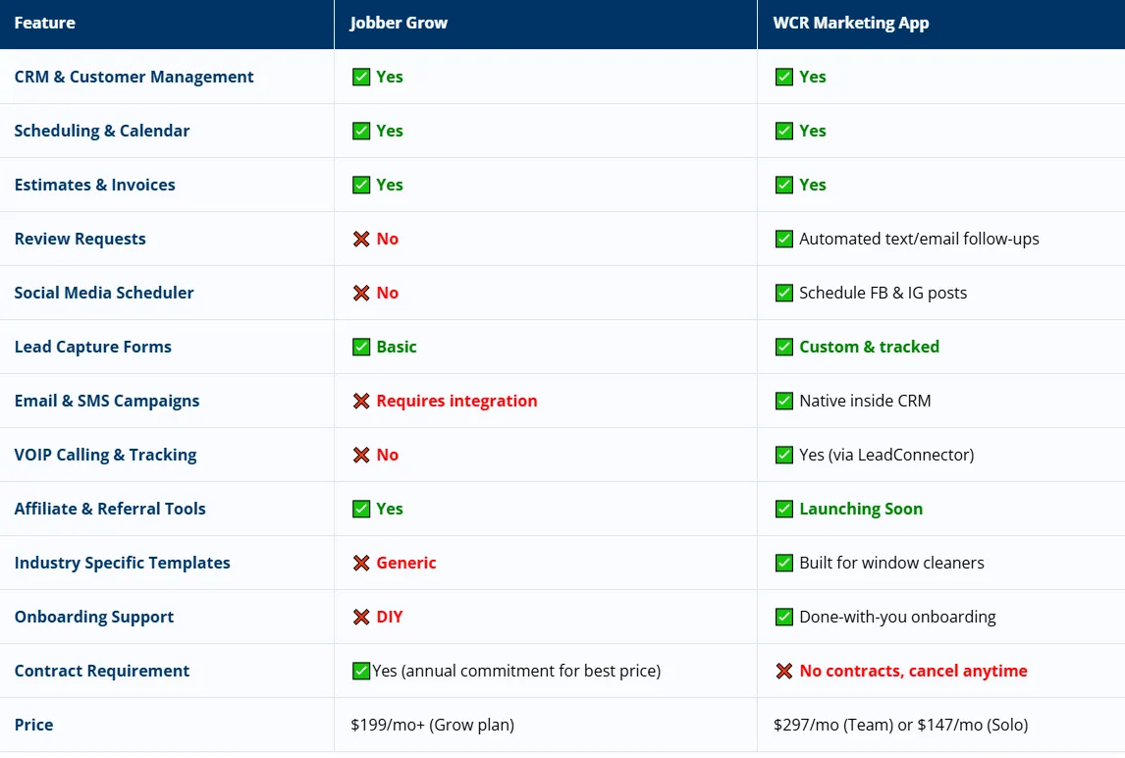Click the Yes (annual commitment for best price) text
The height and width of the screenshot is (758, 1125).
(516, 672)
